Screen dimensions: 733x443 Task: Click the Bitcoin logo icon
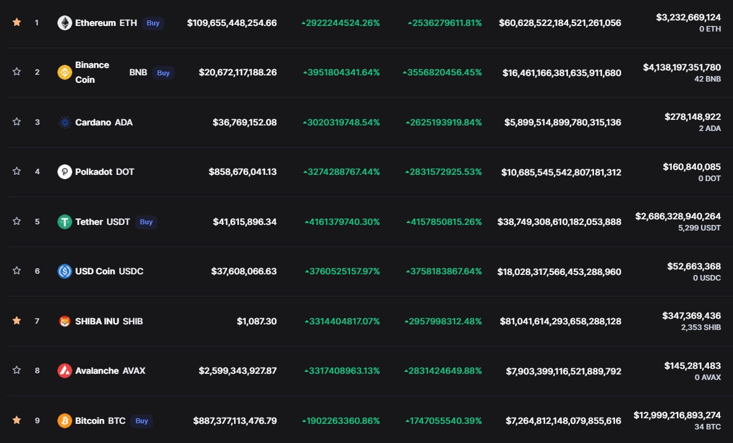64,421
